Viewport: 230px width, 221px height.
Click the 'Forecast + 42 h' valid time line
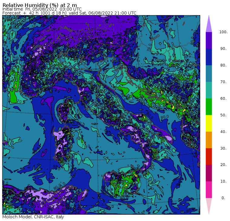(x=69, y=13)
